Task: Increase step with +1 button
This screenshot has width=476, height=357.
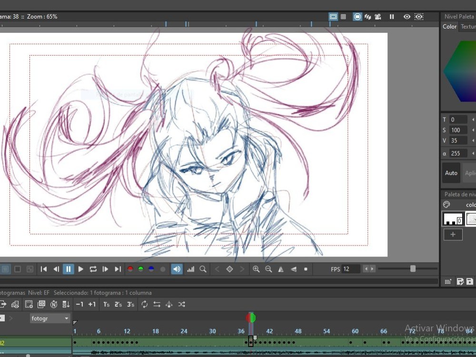Action: (x=92, y=304)
